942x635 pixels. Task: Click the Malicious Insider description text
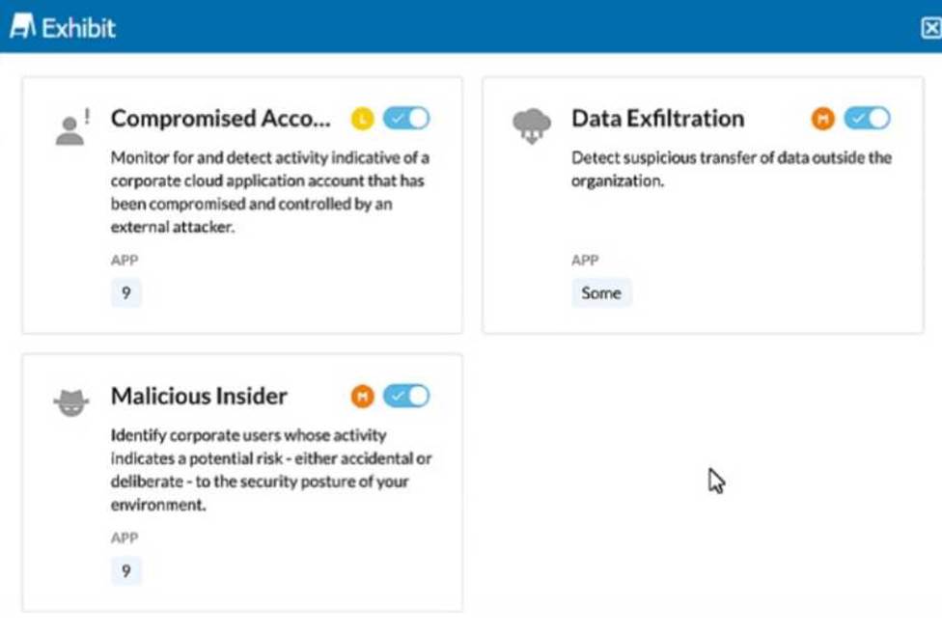[270, 470]
